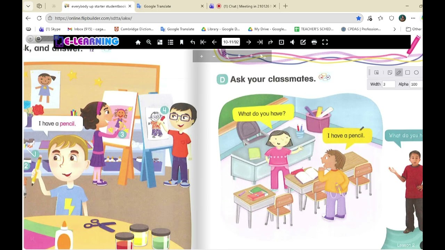Open the workspaces icon in browser

[x=39, y=6]
